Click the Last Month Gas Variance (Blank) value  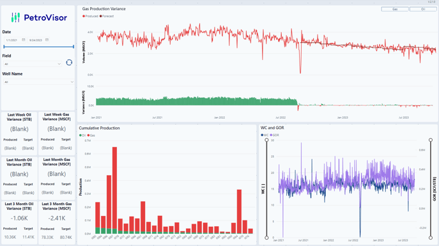tap(57, 174)
